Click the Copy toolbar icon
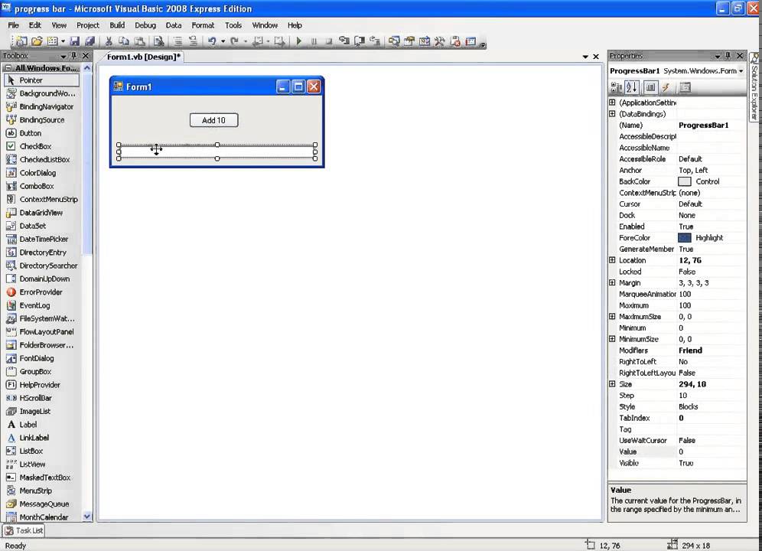 click(x=124, y=41)
